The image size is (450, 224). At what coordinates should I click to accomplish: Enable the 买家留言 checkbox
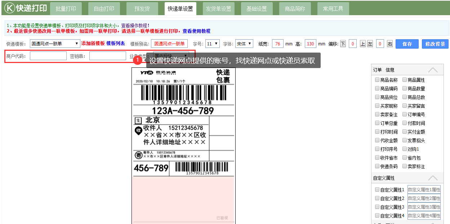(x=405, y=106)
